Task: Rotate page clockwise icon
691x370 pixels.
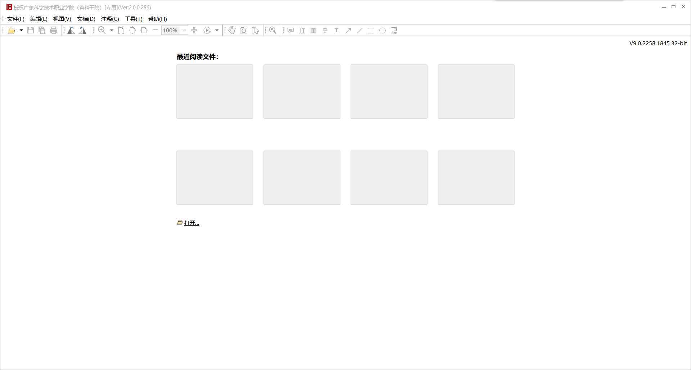Action: (x=83, y=31)
